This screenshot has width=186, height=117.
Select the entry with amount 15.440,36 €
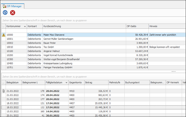94,107
